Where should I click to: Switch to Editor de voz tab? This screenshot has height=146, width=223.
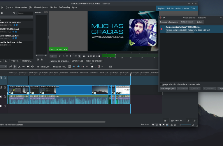point(77,61)
